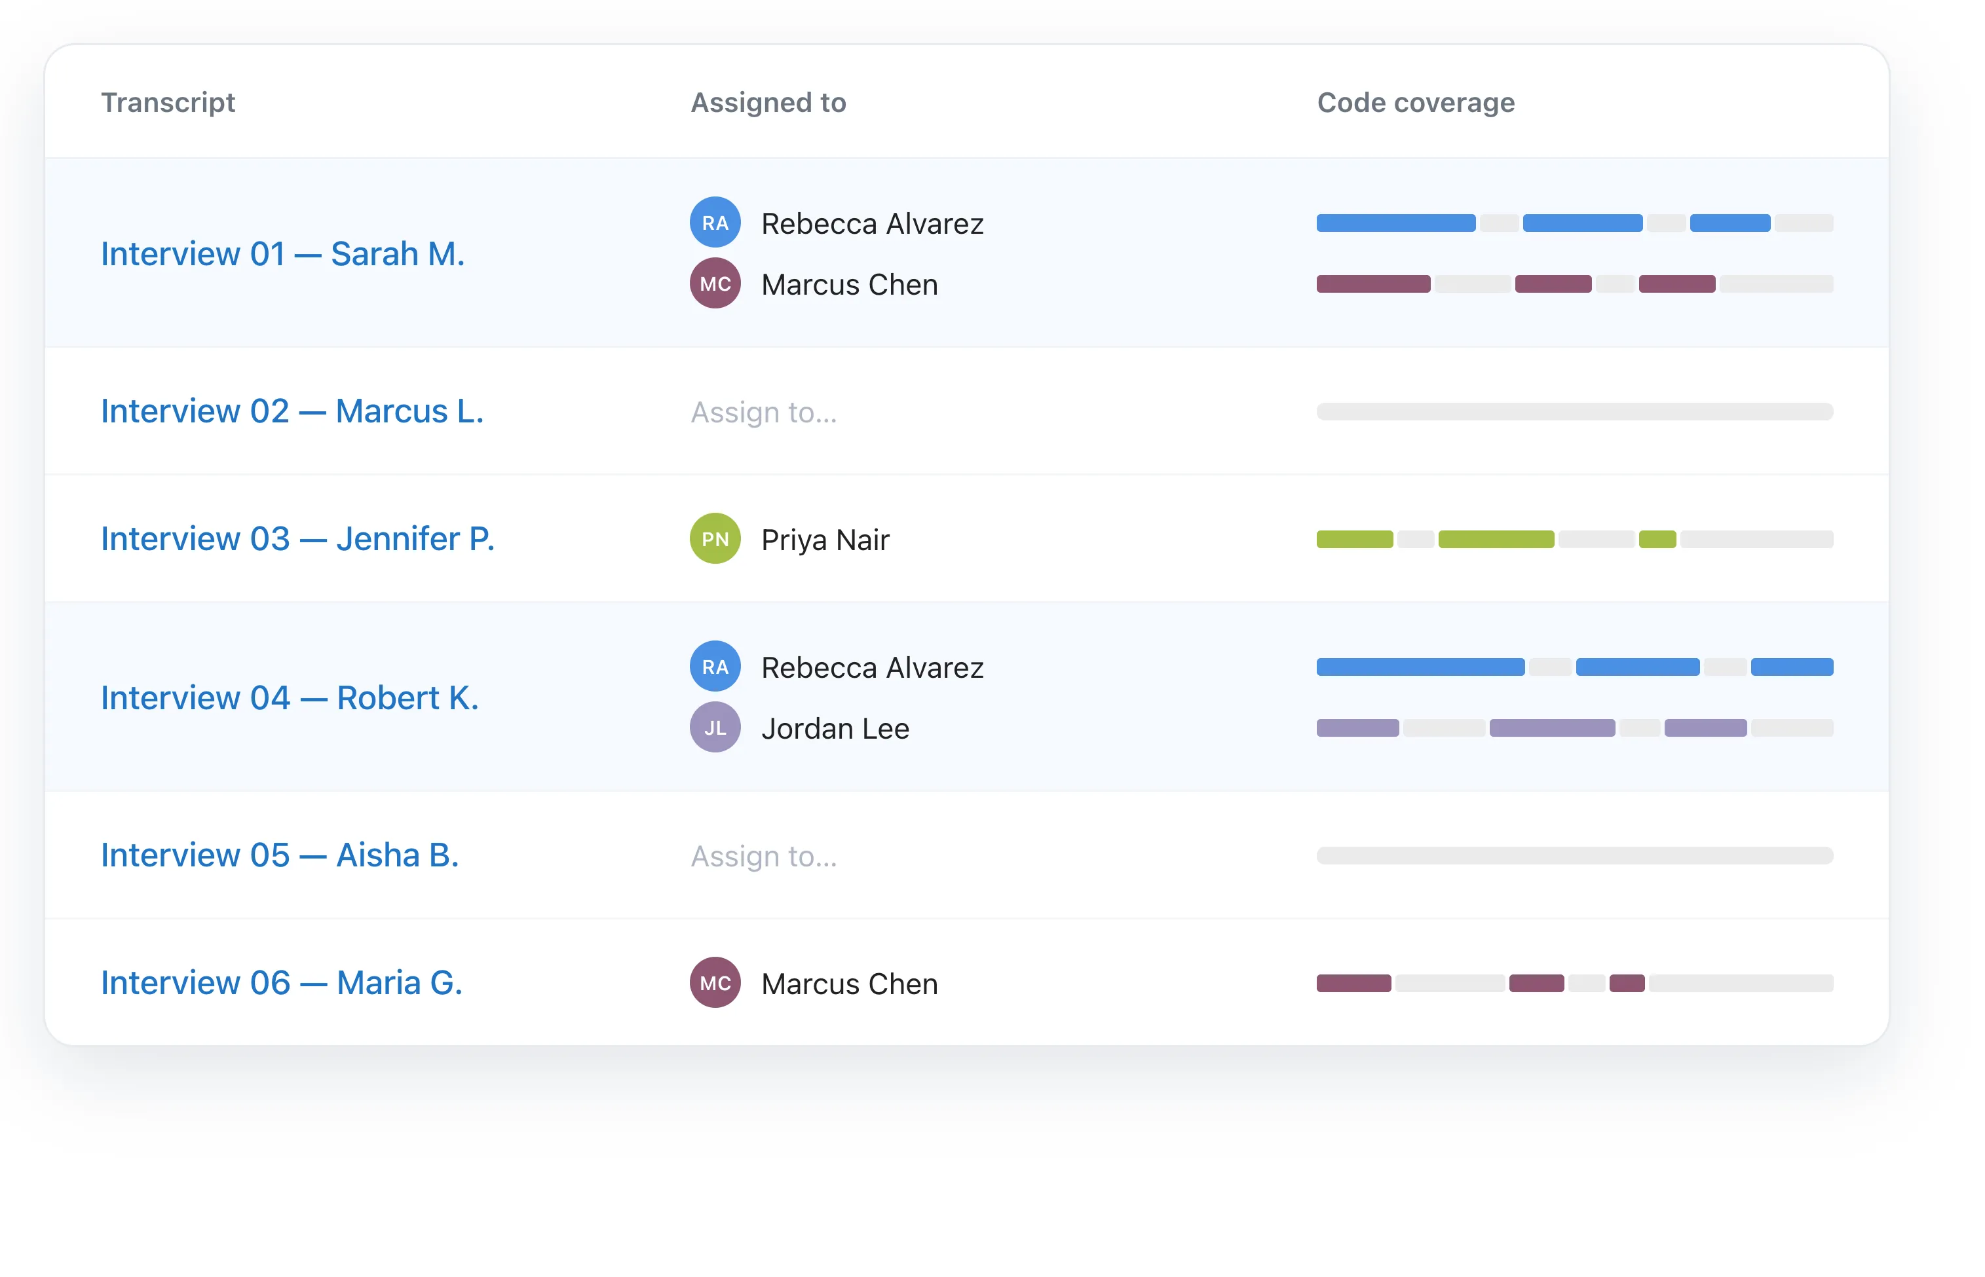Click JL avatar for Jordan Lee
This screenshot has height=1277, width=1985.
(715, 728)
